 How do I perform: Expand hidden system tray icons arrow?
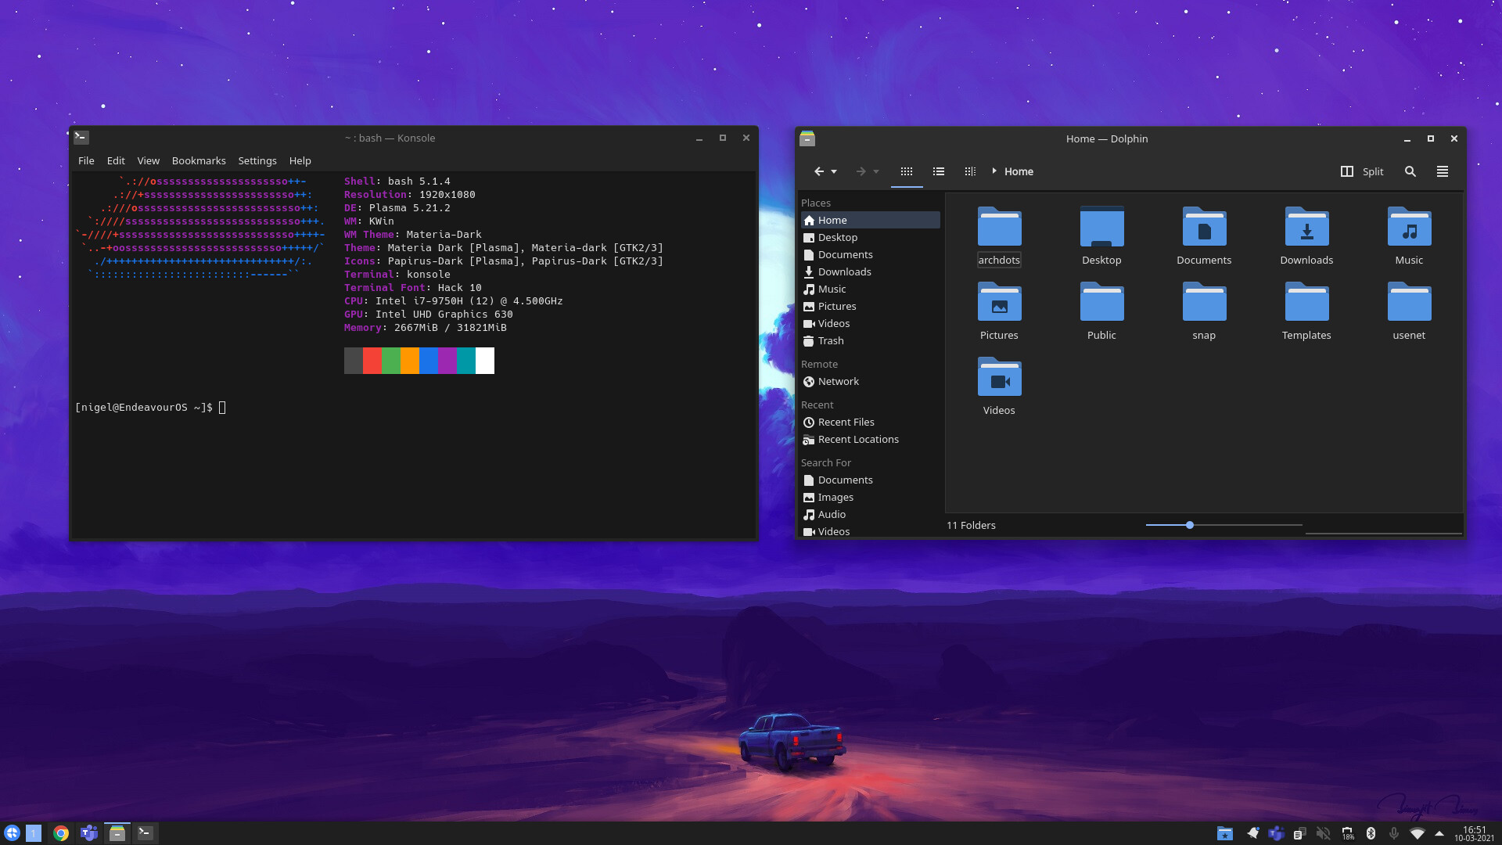[1439, 833]
